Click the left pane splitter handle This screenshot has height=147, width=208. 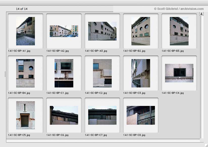click(x=5, y=74)
